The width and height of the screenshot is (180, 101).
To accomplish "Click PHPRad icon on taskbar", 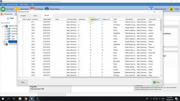I will tap(32, 98).
